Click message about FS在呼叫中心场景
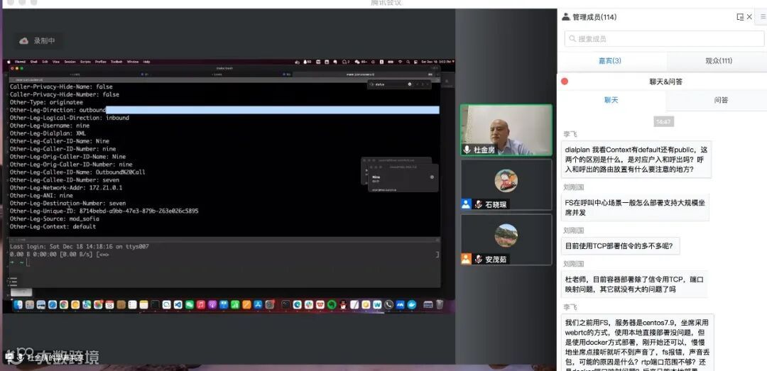Image resolution: width=767 pixels, height=371 pixels. 635,207
